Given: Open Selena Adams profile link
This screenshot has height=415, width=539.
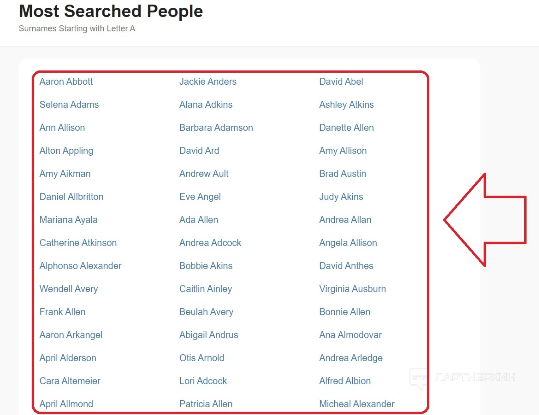Looking at the screenshot, I should (69, 105).
